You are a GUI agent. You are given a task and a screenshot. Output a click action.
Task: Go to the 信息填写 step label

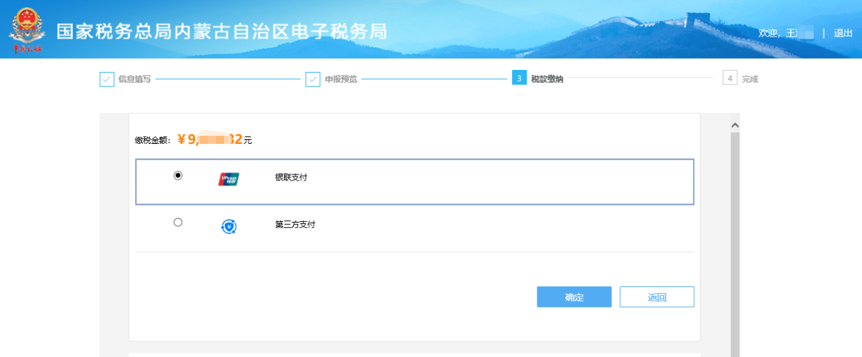(134, 79)
